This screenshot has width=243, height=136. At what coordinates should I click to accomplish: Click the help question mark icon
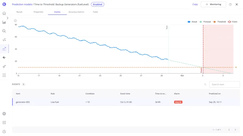point(230,4)
